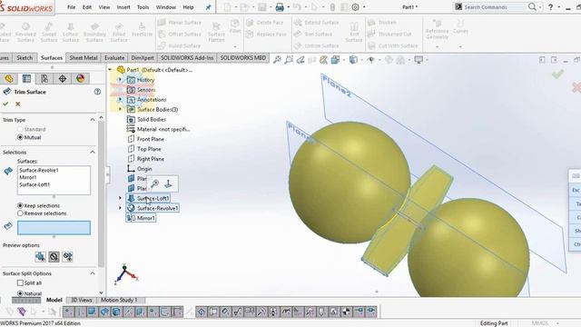The image size is (581, 327).
Task: Click the Previous View icon
Action: click(x=300, y=60)
